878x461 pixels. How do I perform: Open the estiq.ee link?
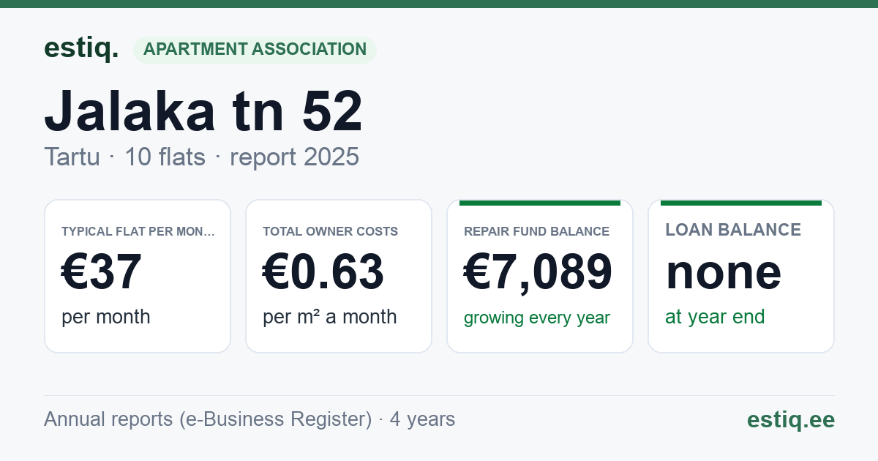pos(790,419)
